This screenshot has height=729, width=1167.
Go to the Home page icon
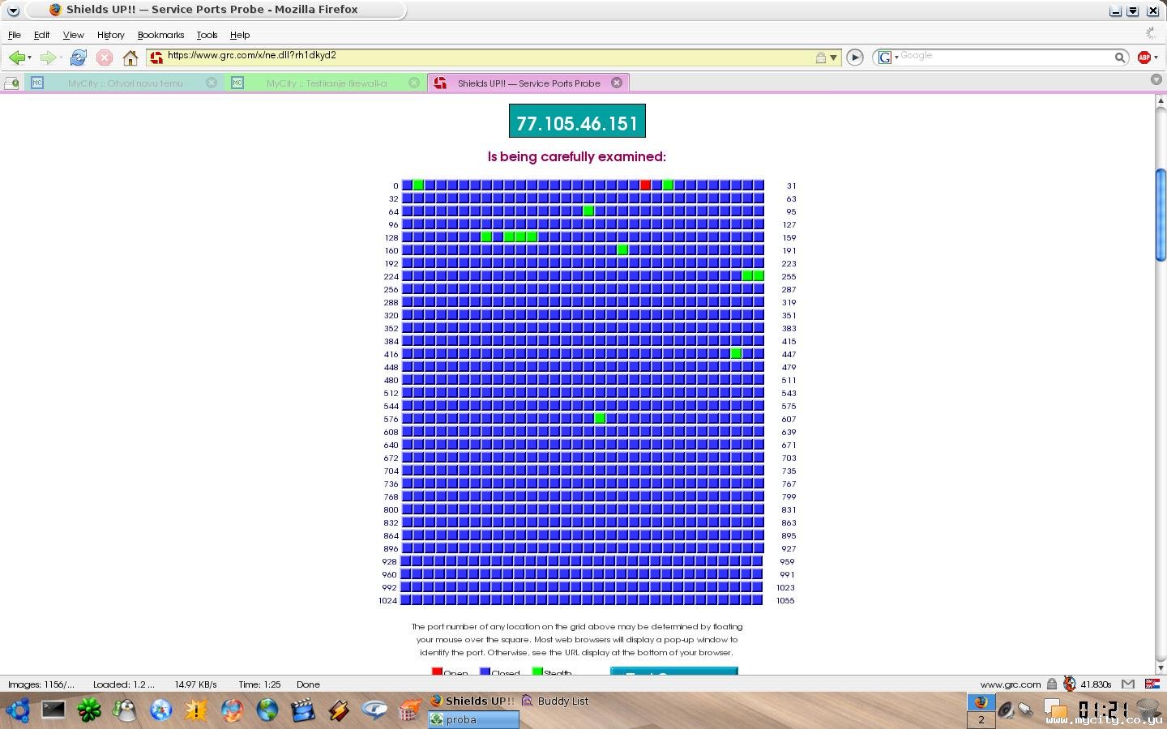[x=130, y=58]
